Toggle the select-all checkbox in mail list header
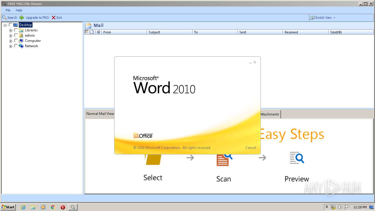This screenshot has width=375, height=211. click(87, 32)
